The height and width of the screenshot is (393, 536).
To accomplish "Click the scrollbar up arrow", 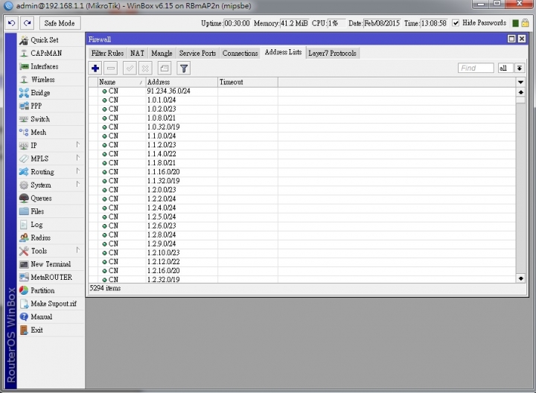I will [520, 92].
